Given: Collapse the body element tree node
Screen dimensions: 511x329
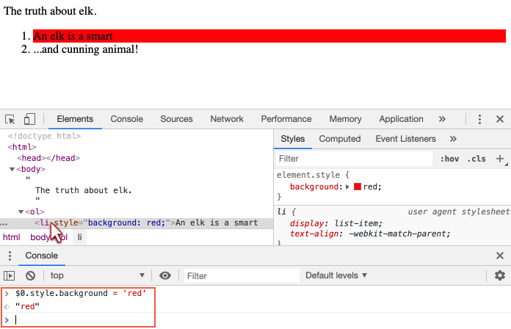Looking at the screenshot, I should click(12, 170).
